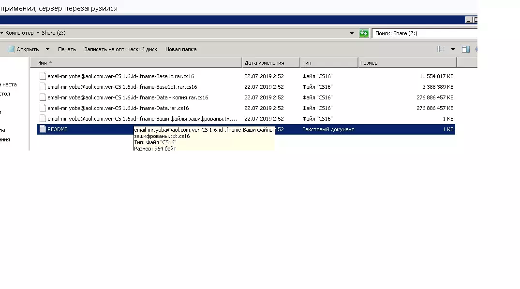Sort by the Имя column header
The width and height of the screenshot is (520, 289).
pyautogui.click(x=136, y=63)
